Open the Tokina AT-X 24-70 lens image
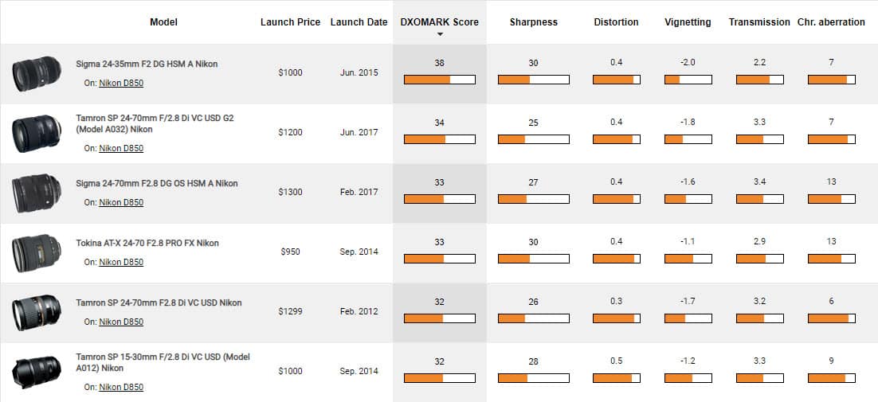The image size is (878, 402). tap(36, 252)
